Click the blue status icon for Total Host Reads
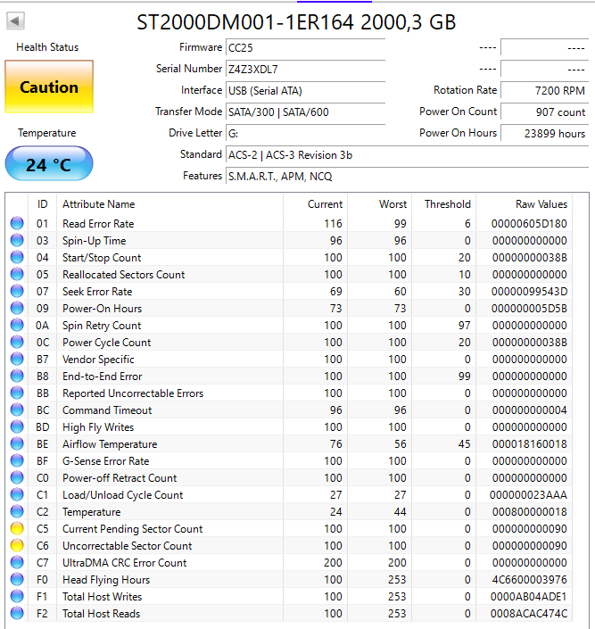Screen dimensions: 595x629 [x=17, y=614]
